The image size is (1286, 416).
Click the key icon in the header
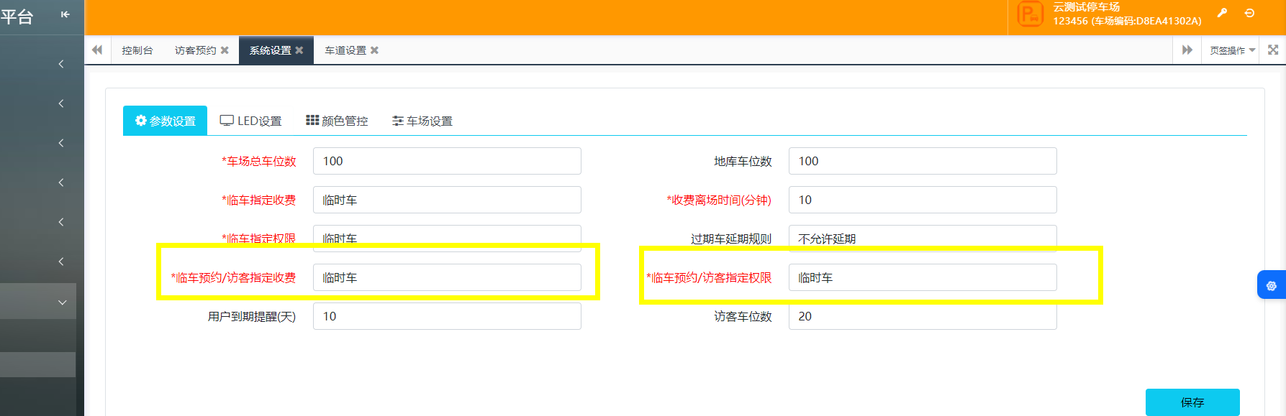click(x=1222, y=13)
